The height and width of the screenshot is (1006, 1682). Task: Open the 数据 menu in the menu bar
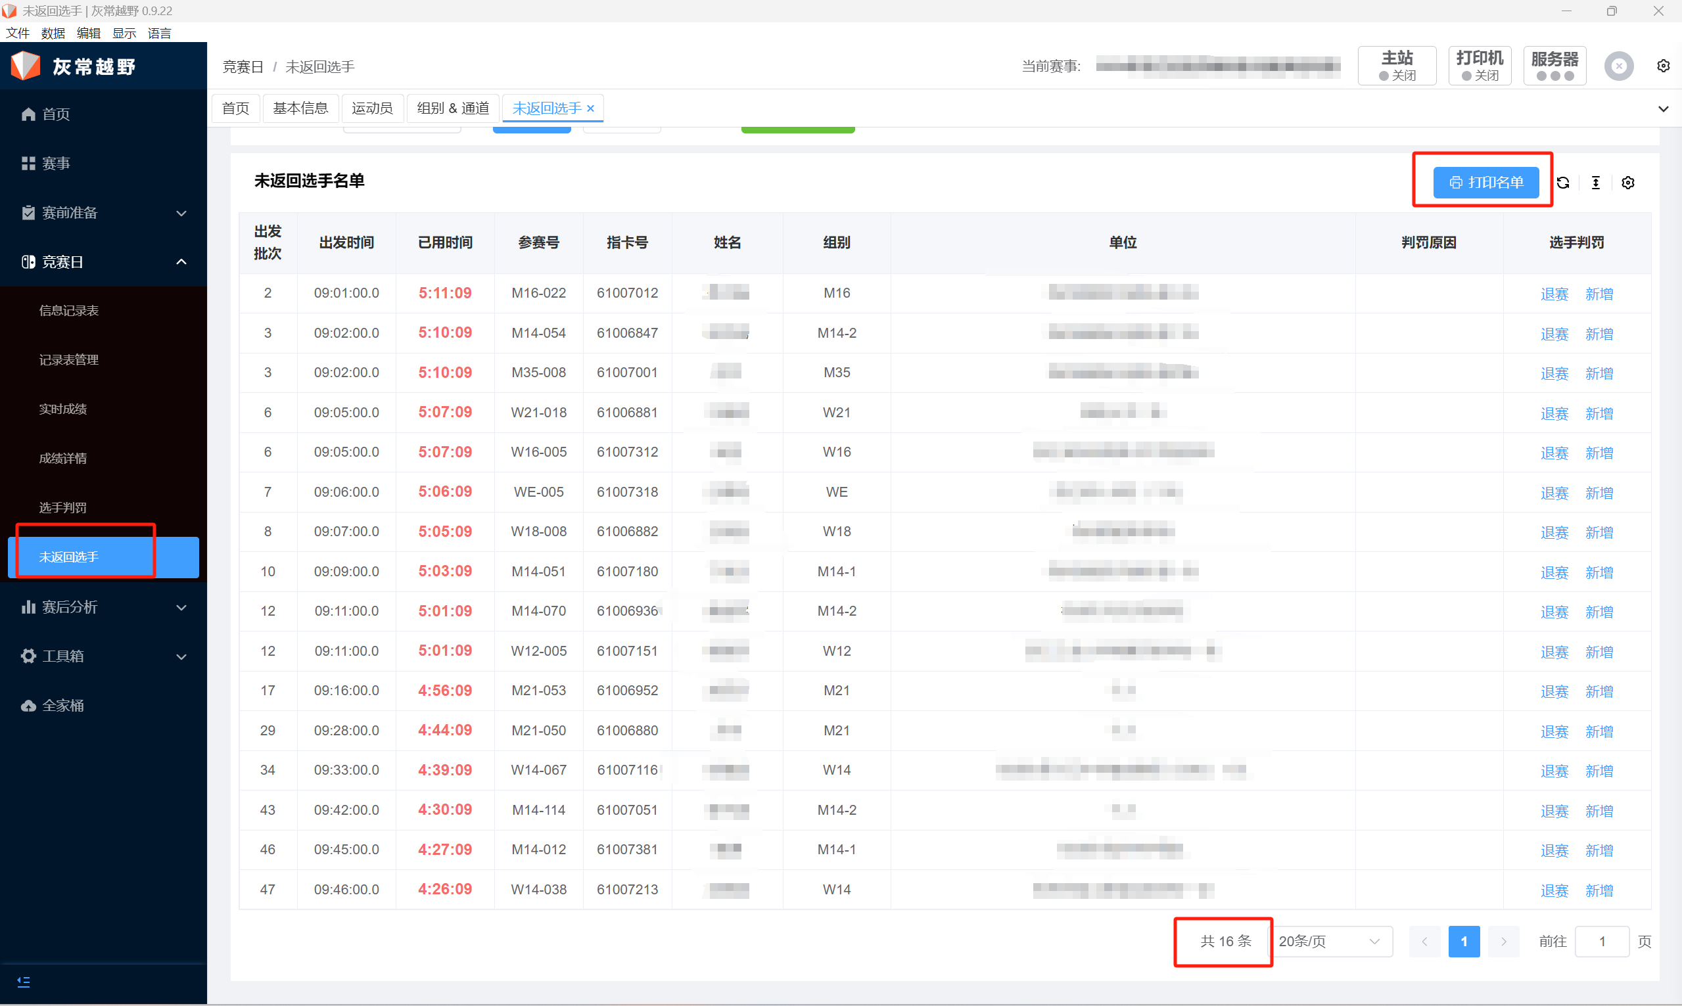53,34
